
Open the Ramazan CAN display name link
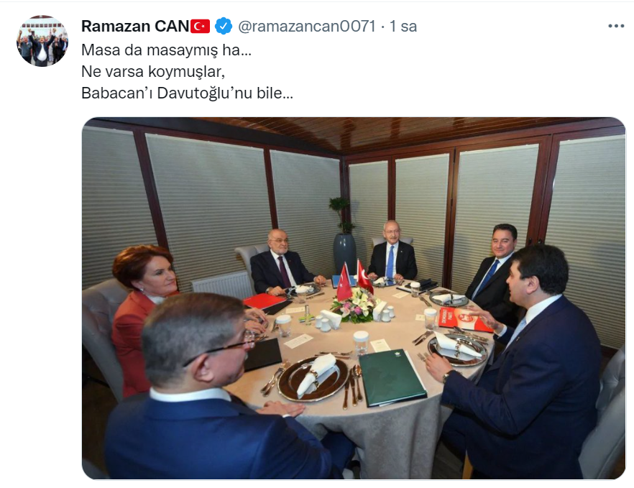click(x=135, y=27)
